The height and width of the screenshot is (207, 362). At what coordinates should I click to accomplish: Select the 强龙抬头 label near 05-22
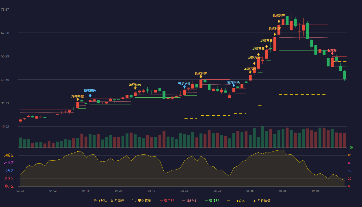coord(184,84)
